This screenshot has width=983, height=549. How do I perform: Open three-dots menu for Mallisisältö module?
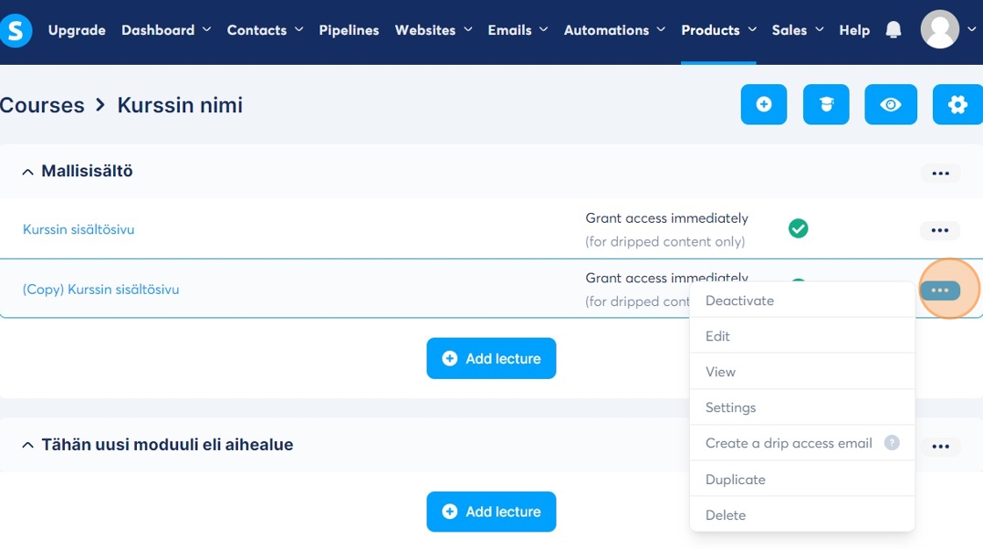pyautogui.click(x=940, y=174)
